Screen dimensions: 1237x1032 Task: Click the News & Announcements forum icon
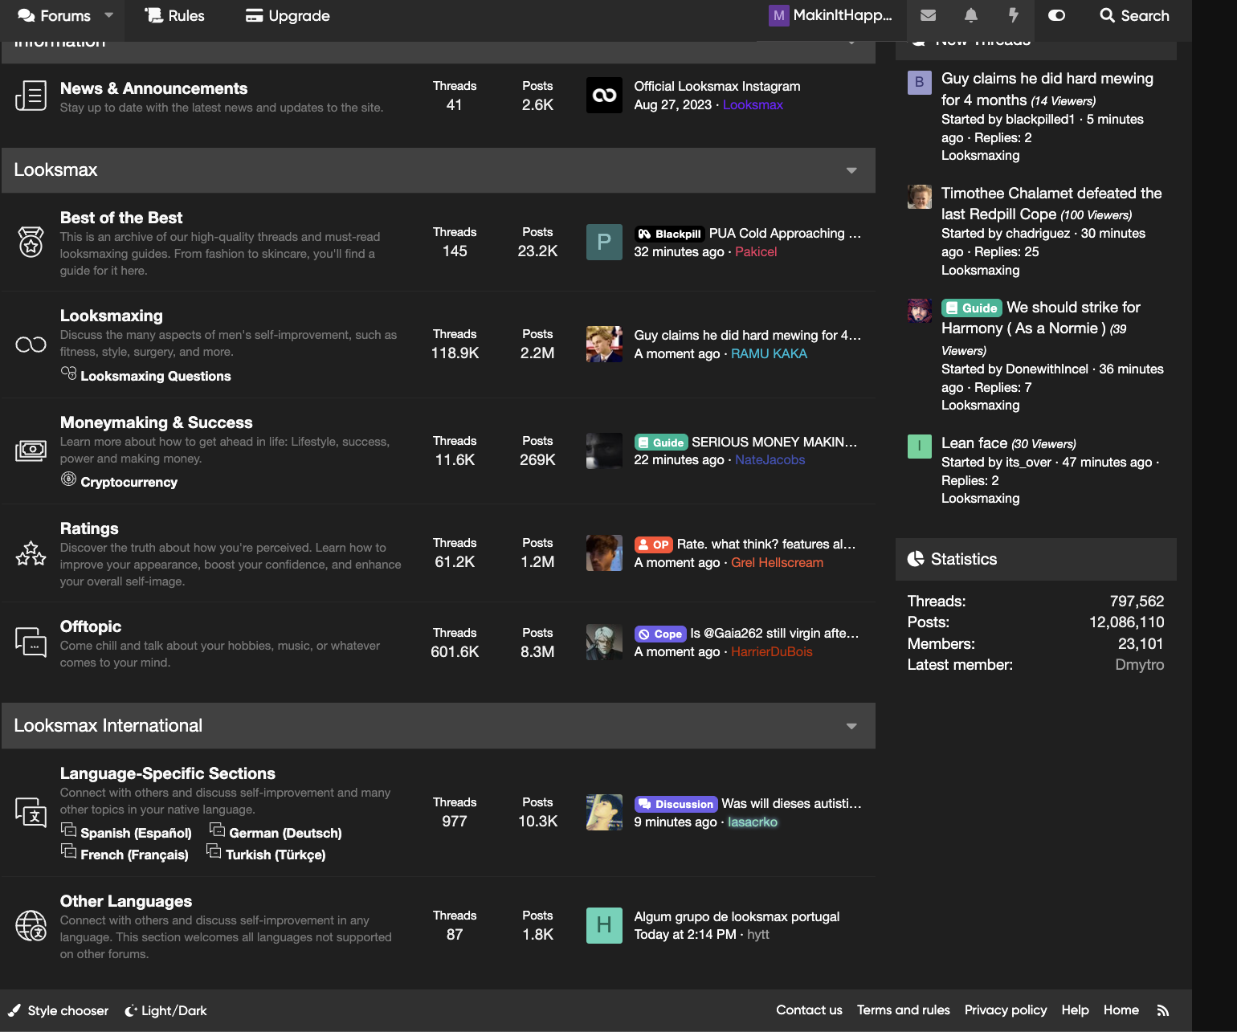pyautogui.click(x=31, y=96)
